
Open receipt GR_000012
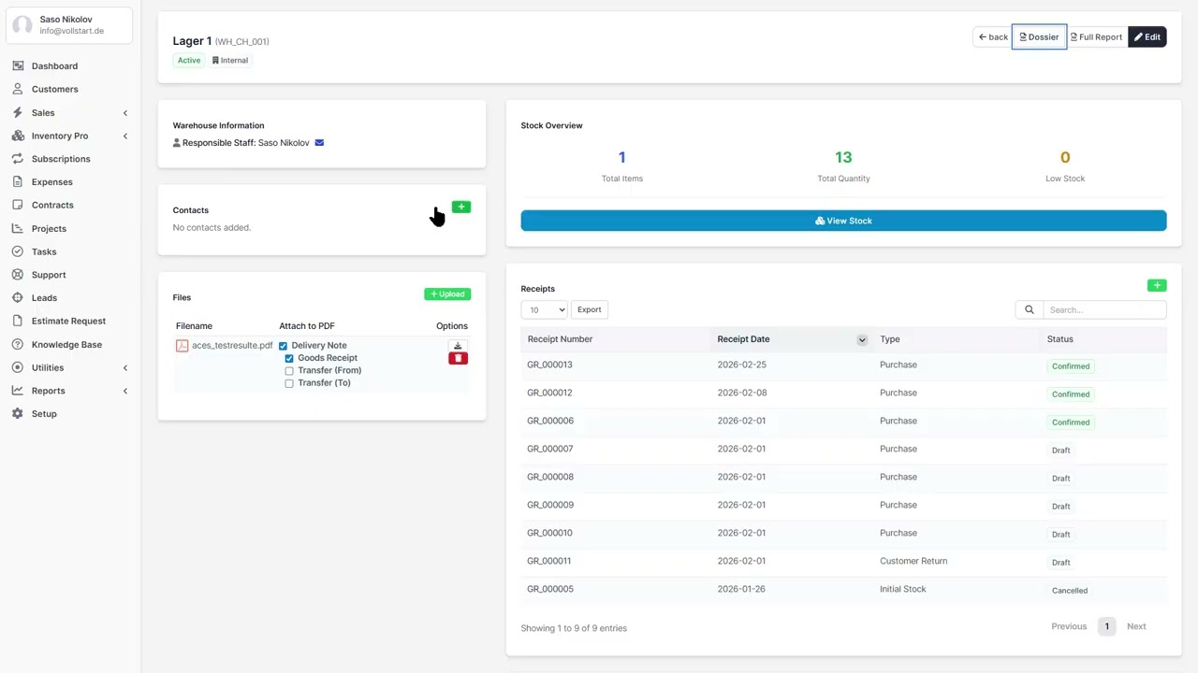(549, 393)
